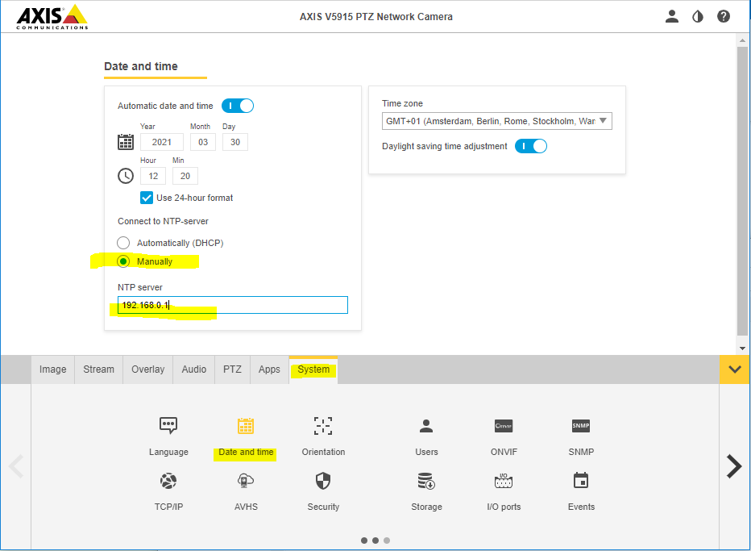The width and height of the screenshot is (751, 551).
Task: Click the calendar icon beside Year
Action: (126, 142)
